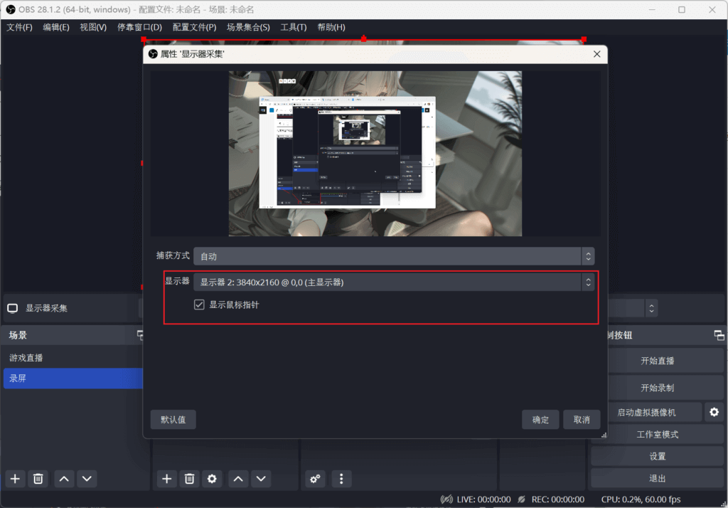Uncheck 显示鼠标指针 checkbox
The height and width of the screenshot is (508, 728).
200,305
